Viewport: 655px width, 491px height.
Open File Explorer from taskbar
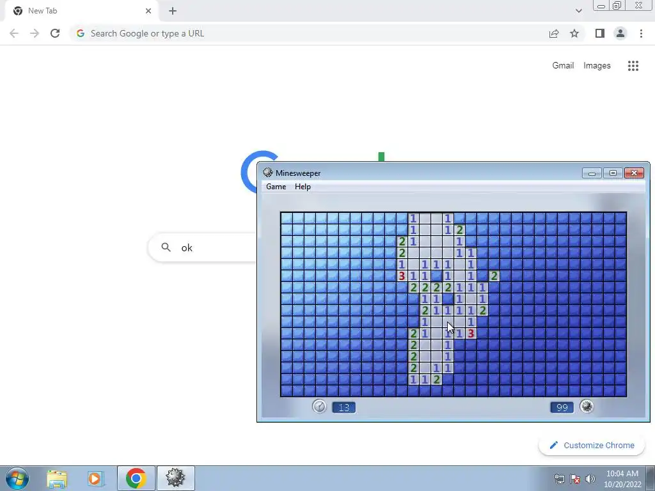coord(57,479)
